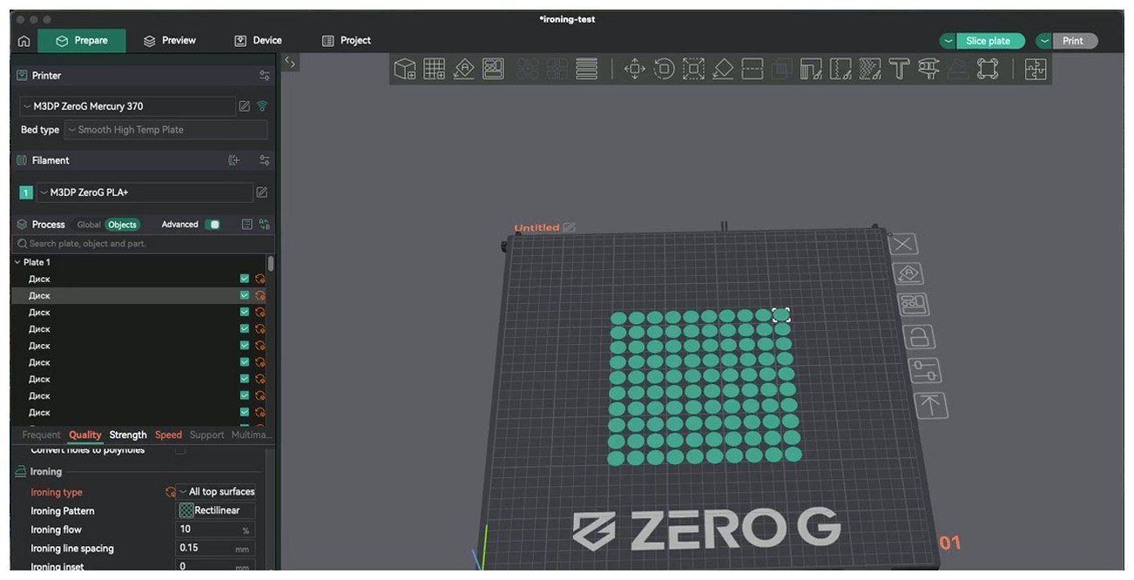This screenshot has height=580, width=1134.
Task: Switch to the Device tab
Action: tap(258, 41)
